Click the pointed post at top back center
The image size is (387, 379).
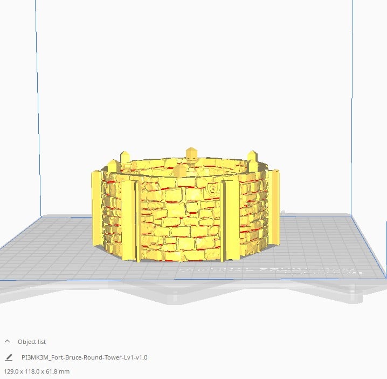pyautogui.click(x=190, y=154)
